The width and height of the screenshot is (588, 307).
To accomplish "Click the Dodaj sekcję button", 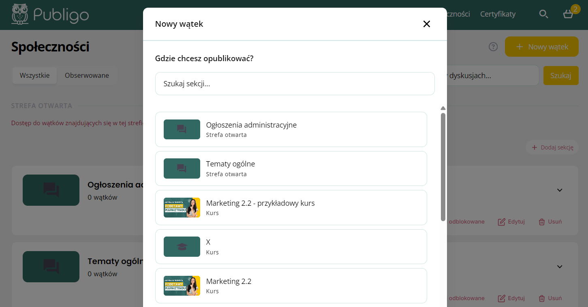I will coord(552,147).
